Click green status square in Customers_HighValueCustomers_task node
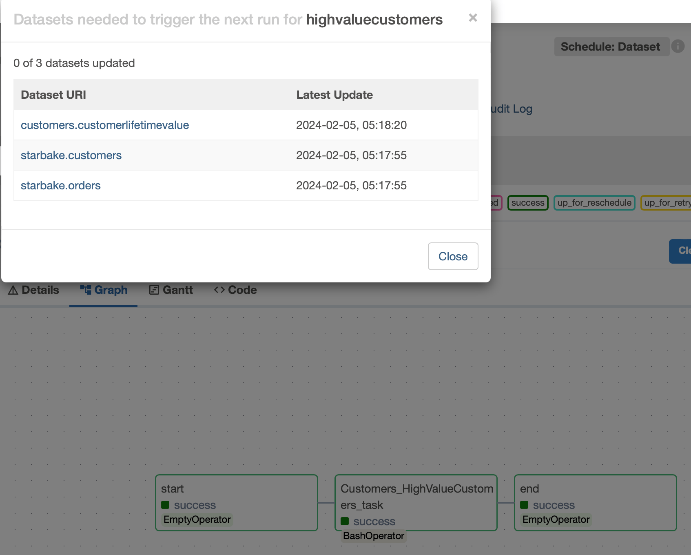Screen dimensions: 691x555 [345, 521]
